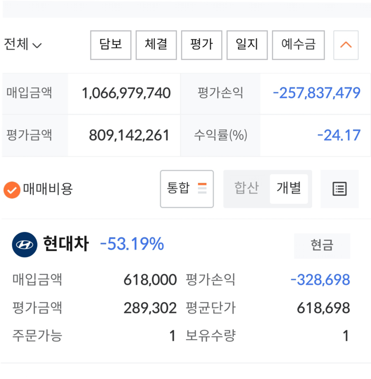Select total 평가손익 value -257,837,479
This screenshot has width=371, height=379.
[317, 93]
